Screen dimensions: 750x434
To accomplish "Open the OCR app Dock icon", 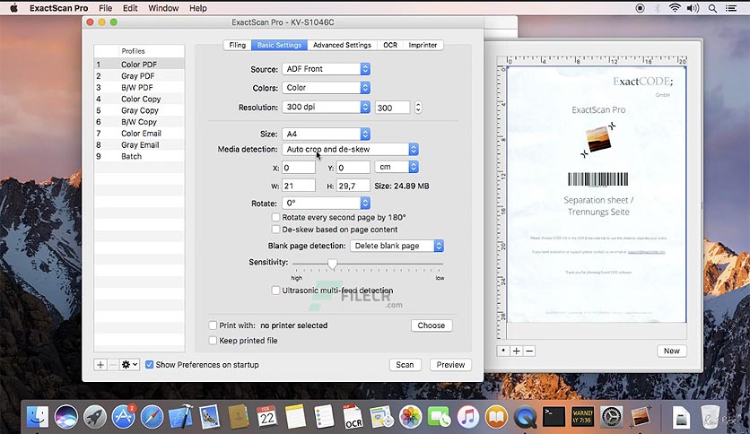I will click(353, 416).
